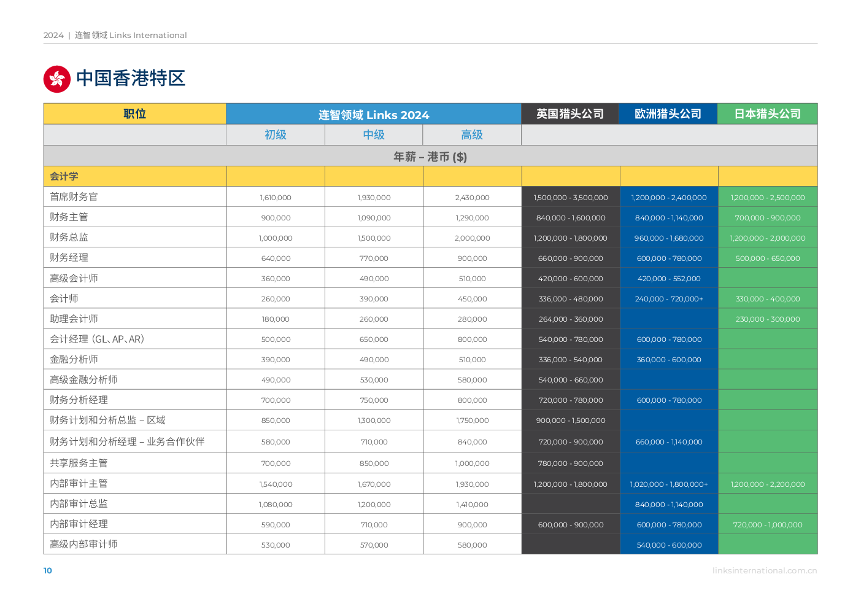Click the 1,090,000 mid-level 财务主管 value
Image resolution: width=861 pixels, height=609 pixels.
(x=374, y=218)
